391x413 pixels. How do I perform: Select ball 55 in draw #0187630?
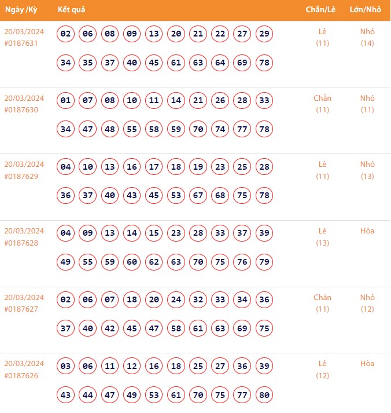[x=132, y=129]
